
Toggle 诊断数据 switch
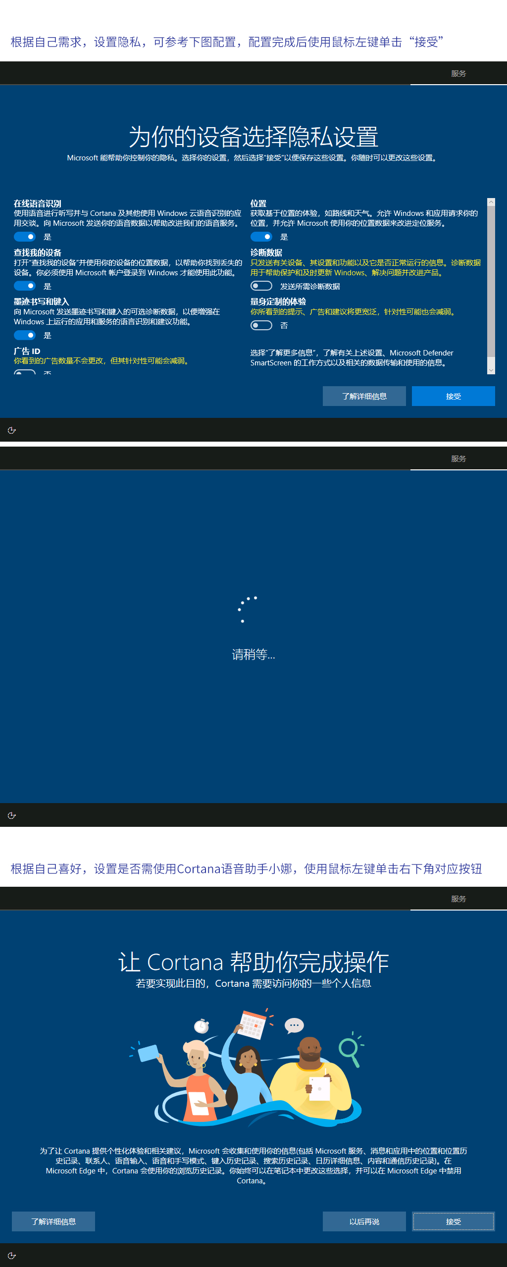261,286
